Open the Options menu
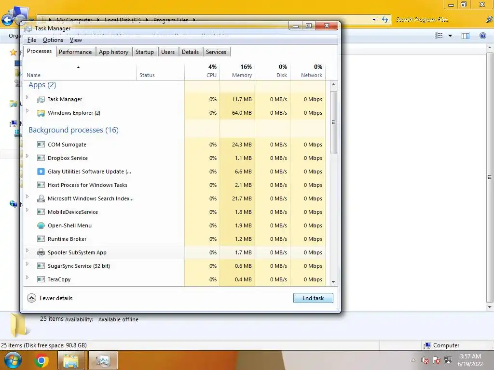The height and width of the screenshot is (370, 494). coord(53,40)
